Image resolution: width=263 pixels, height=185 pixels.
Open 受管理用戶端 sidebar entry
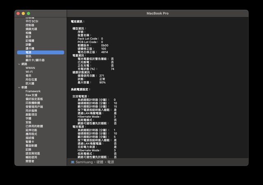tap(34, 107)
